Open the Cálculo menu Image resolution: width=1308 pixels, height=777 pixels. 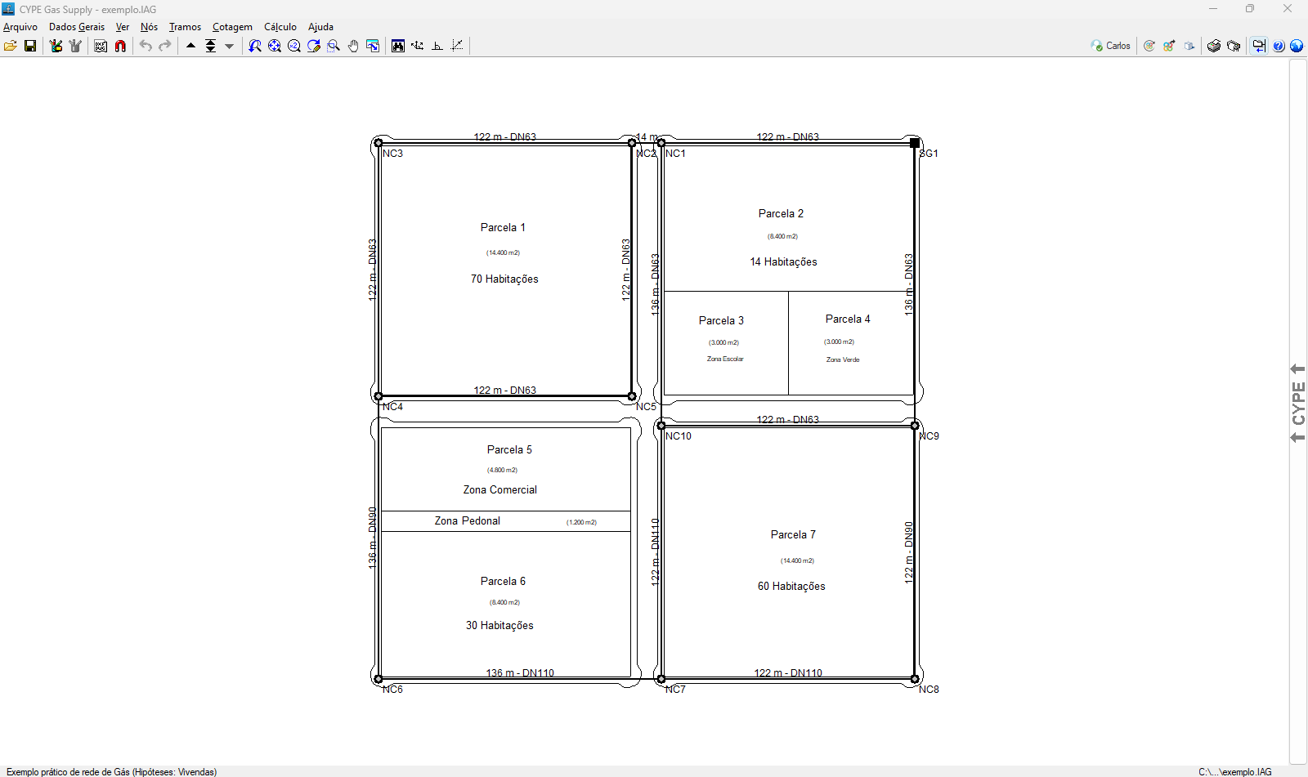coord(280,27)
